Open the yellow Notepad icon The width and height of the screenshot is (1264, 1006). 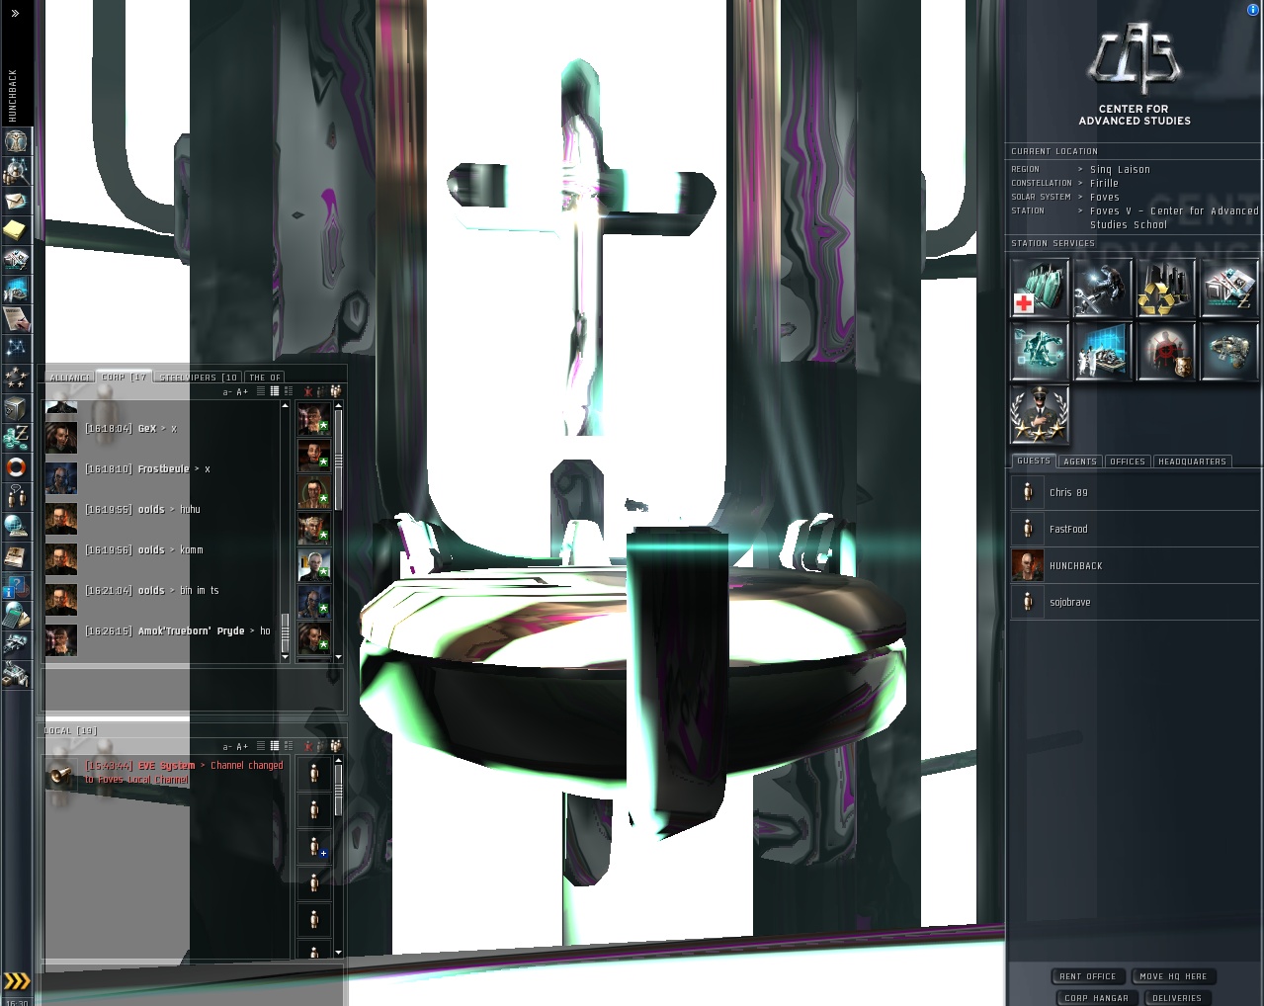(16, 230)
